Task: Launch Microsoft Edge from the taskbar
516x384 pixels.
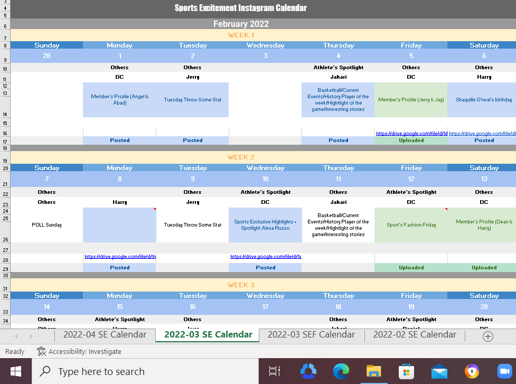Action: [x=341, y=371]
